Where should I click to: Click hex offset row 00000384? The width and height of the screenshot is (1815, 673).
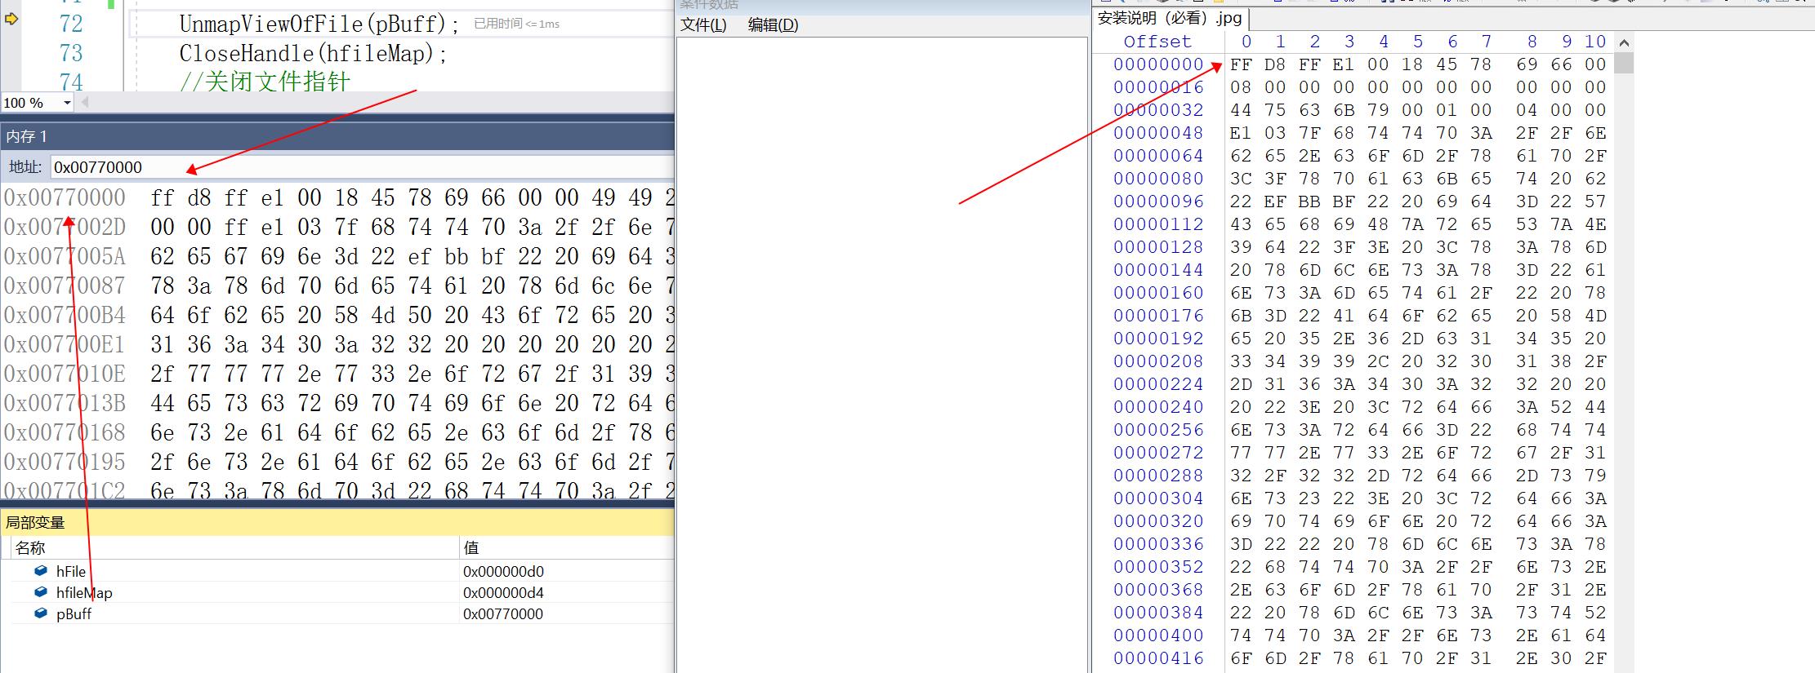(x=1158, y=613)
